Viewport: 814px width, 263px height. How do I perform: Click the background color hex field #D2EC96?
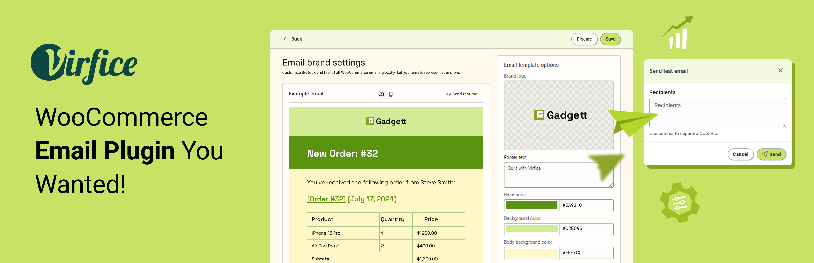586,229
